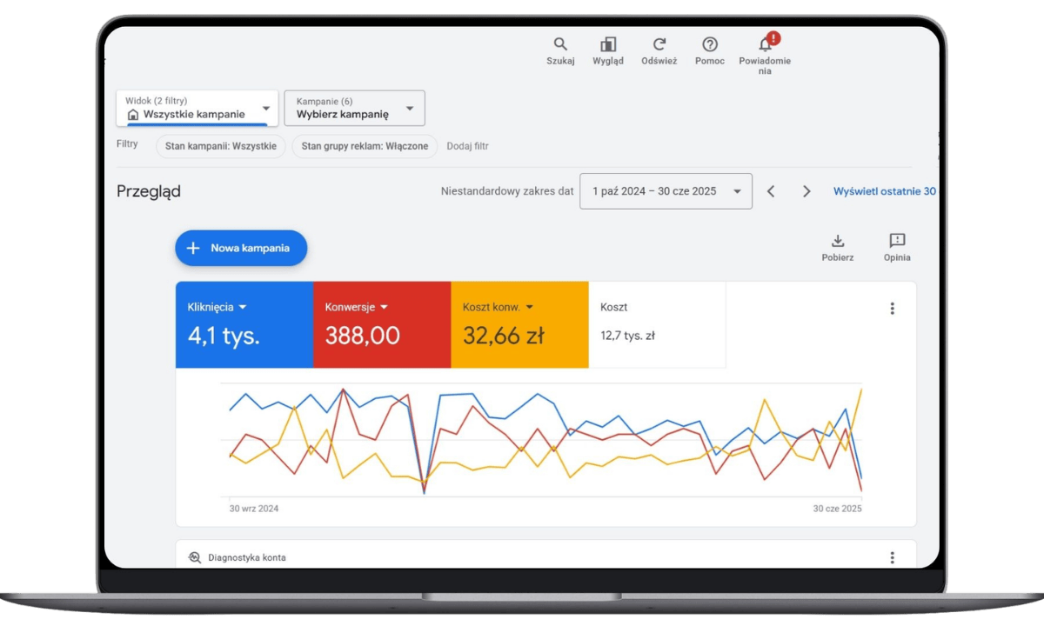Open the Diagnostyka konta three-dot menu
This screenshot has width=1044, height=626.
pos(892,557)
